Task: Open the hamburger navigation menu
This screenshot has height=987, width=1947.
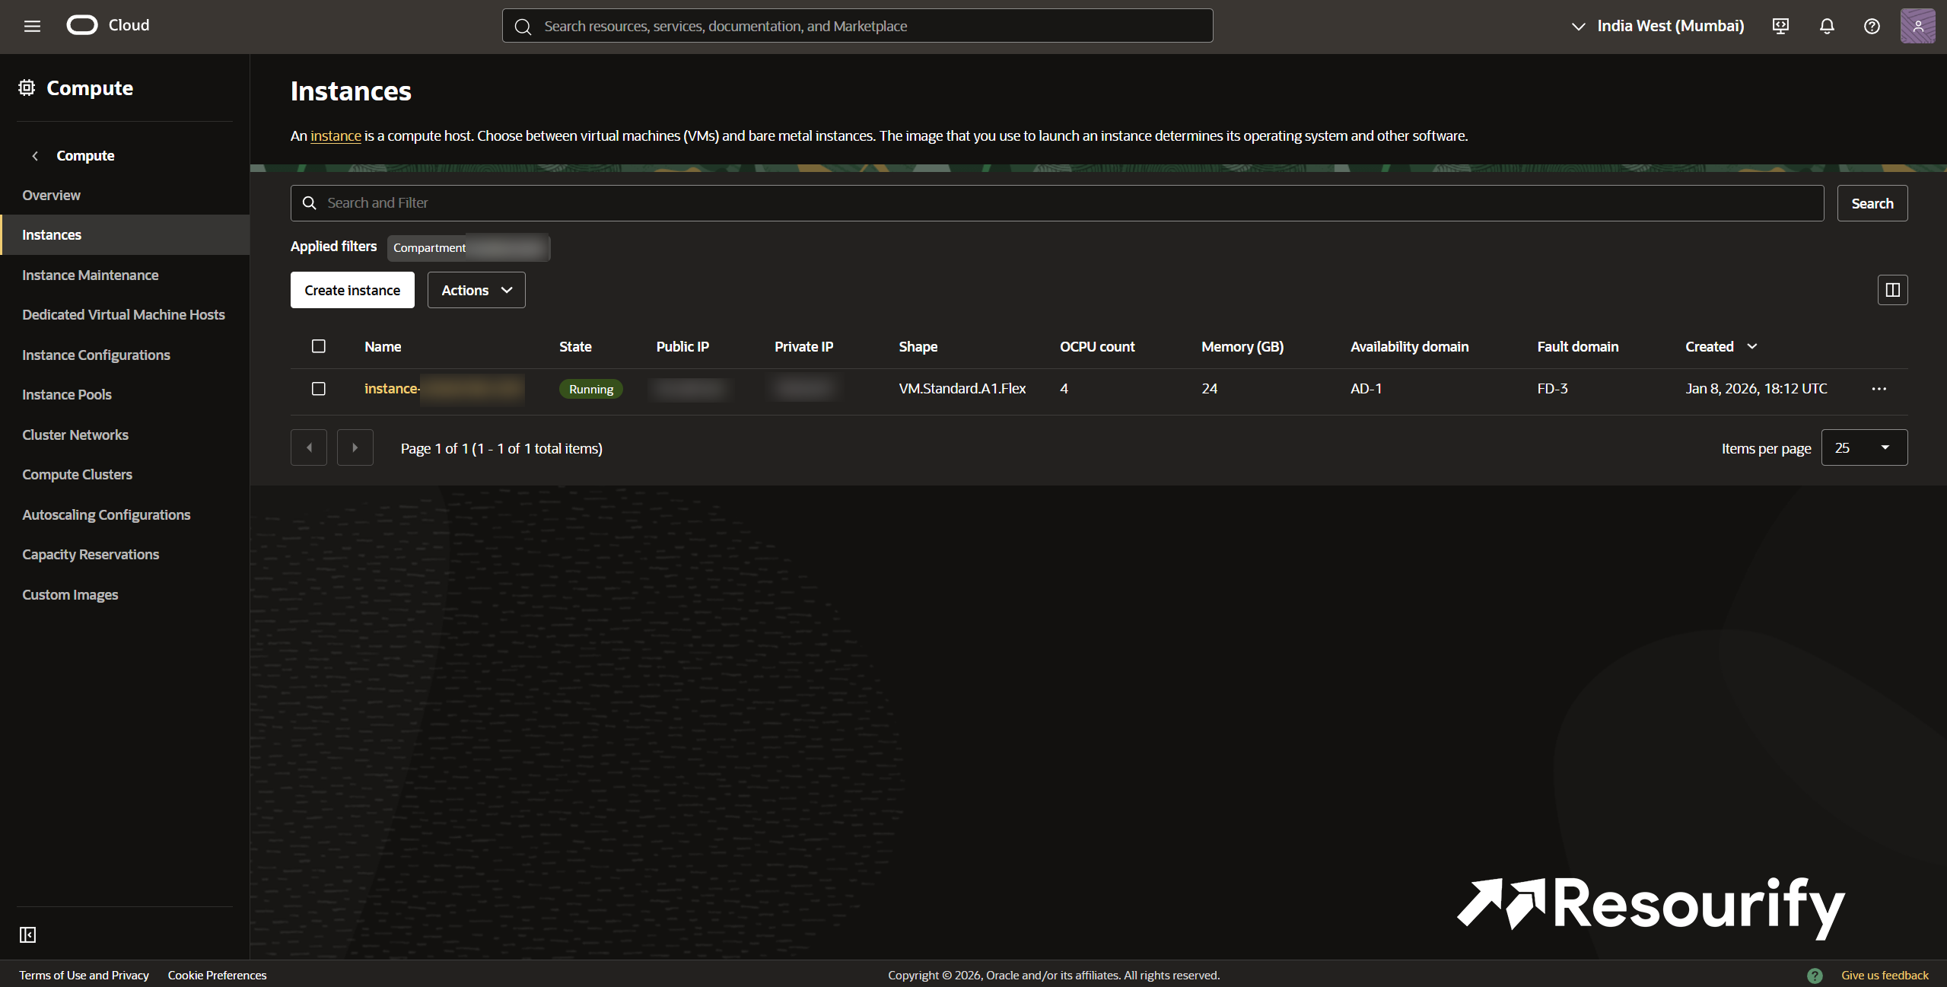Action: [32, 26]
